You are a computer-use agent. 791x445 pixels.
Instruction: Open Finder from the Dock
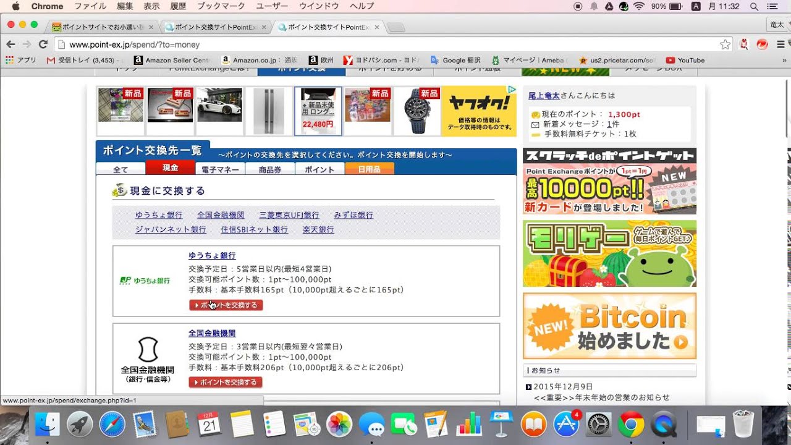pos(47,424)
